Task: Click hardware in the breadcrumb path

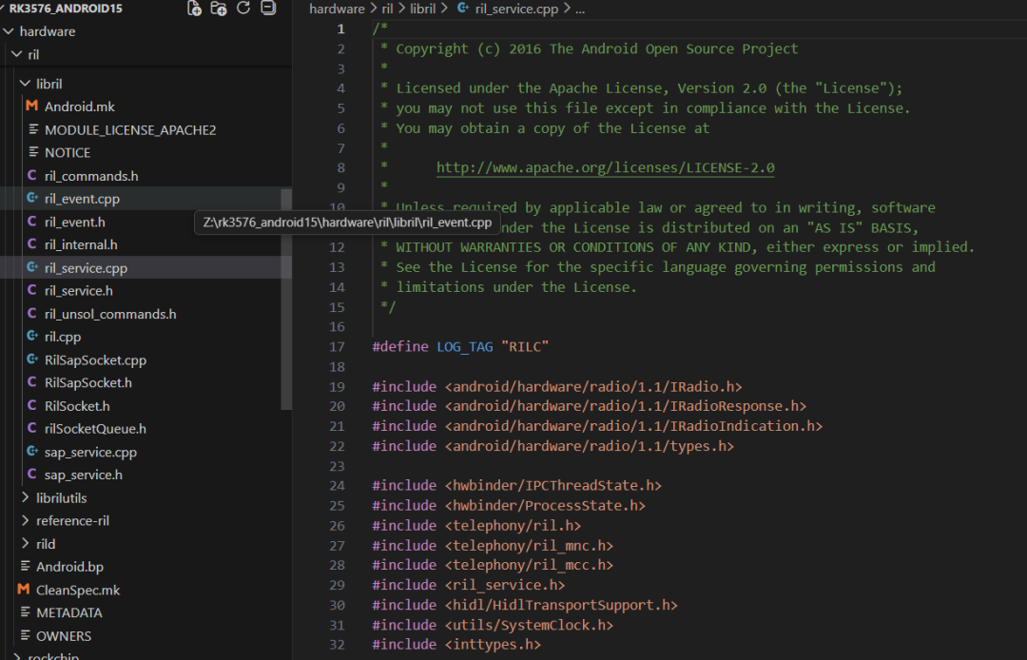Action: pos(337,9)
